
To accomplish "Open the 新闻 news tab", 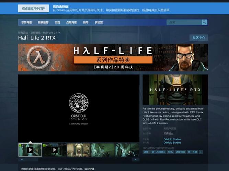I will pyautogui.click(x=86, y=23).
